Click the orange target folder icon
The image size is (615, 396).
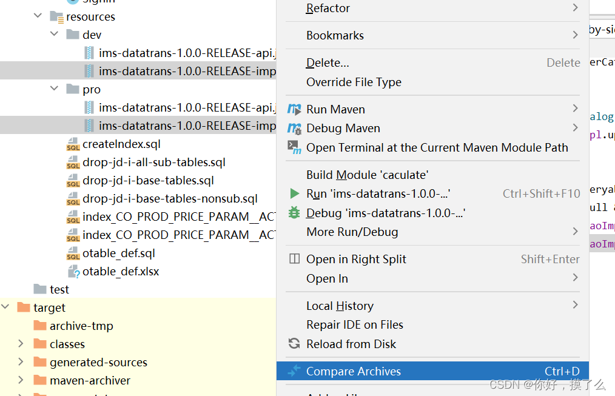(x=24, y=307)
